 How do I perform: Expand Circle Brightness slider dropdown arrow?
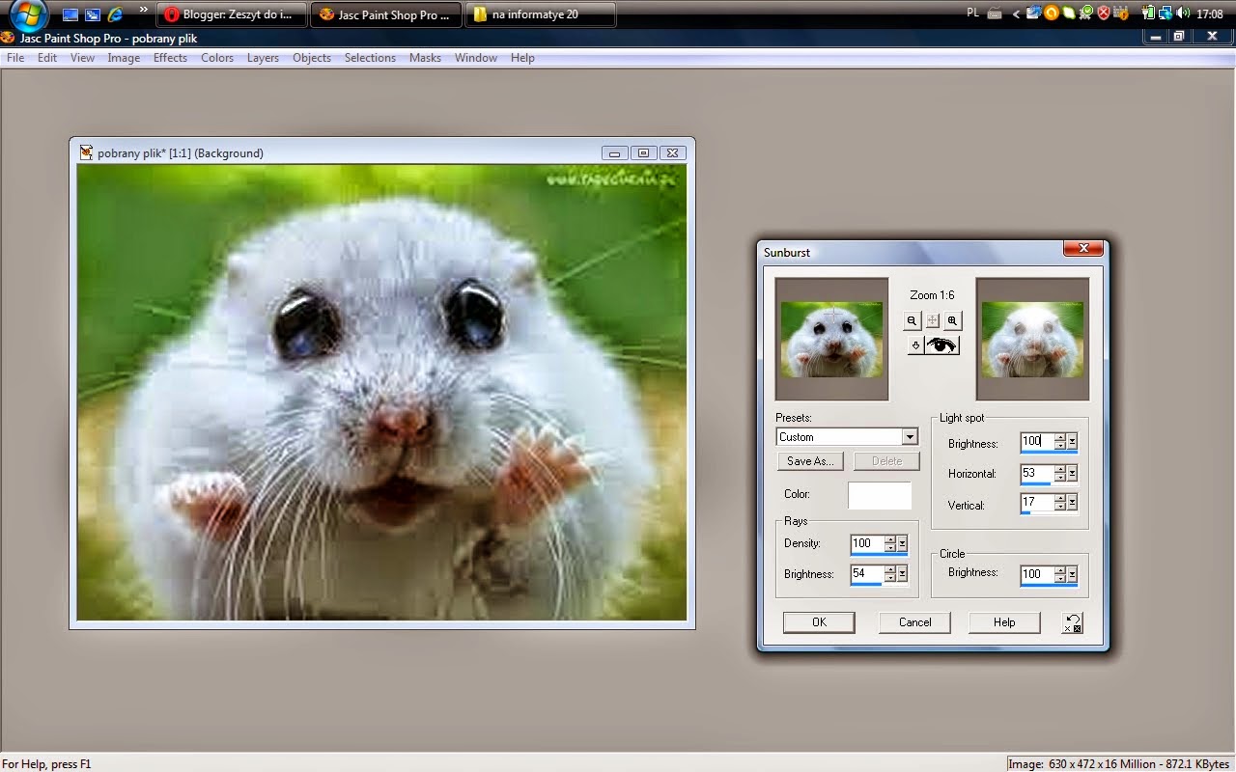point(1072,574)
